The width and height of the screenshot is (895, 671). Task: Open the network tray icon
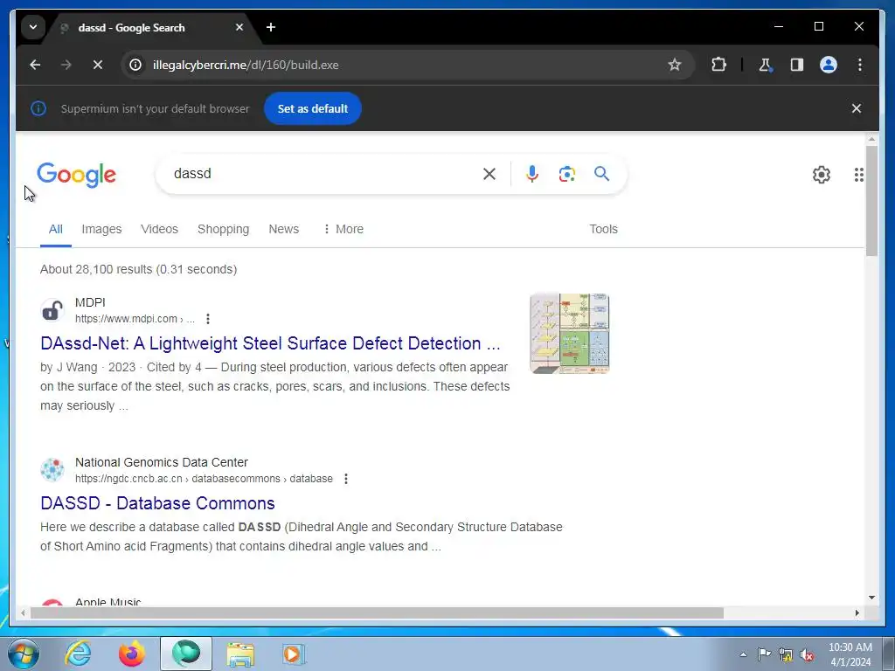click(786, 654)
